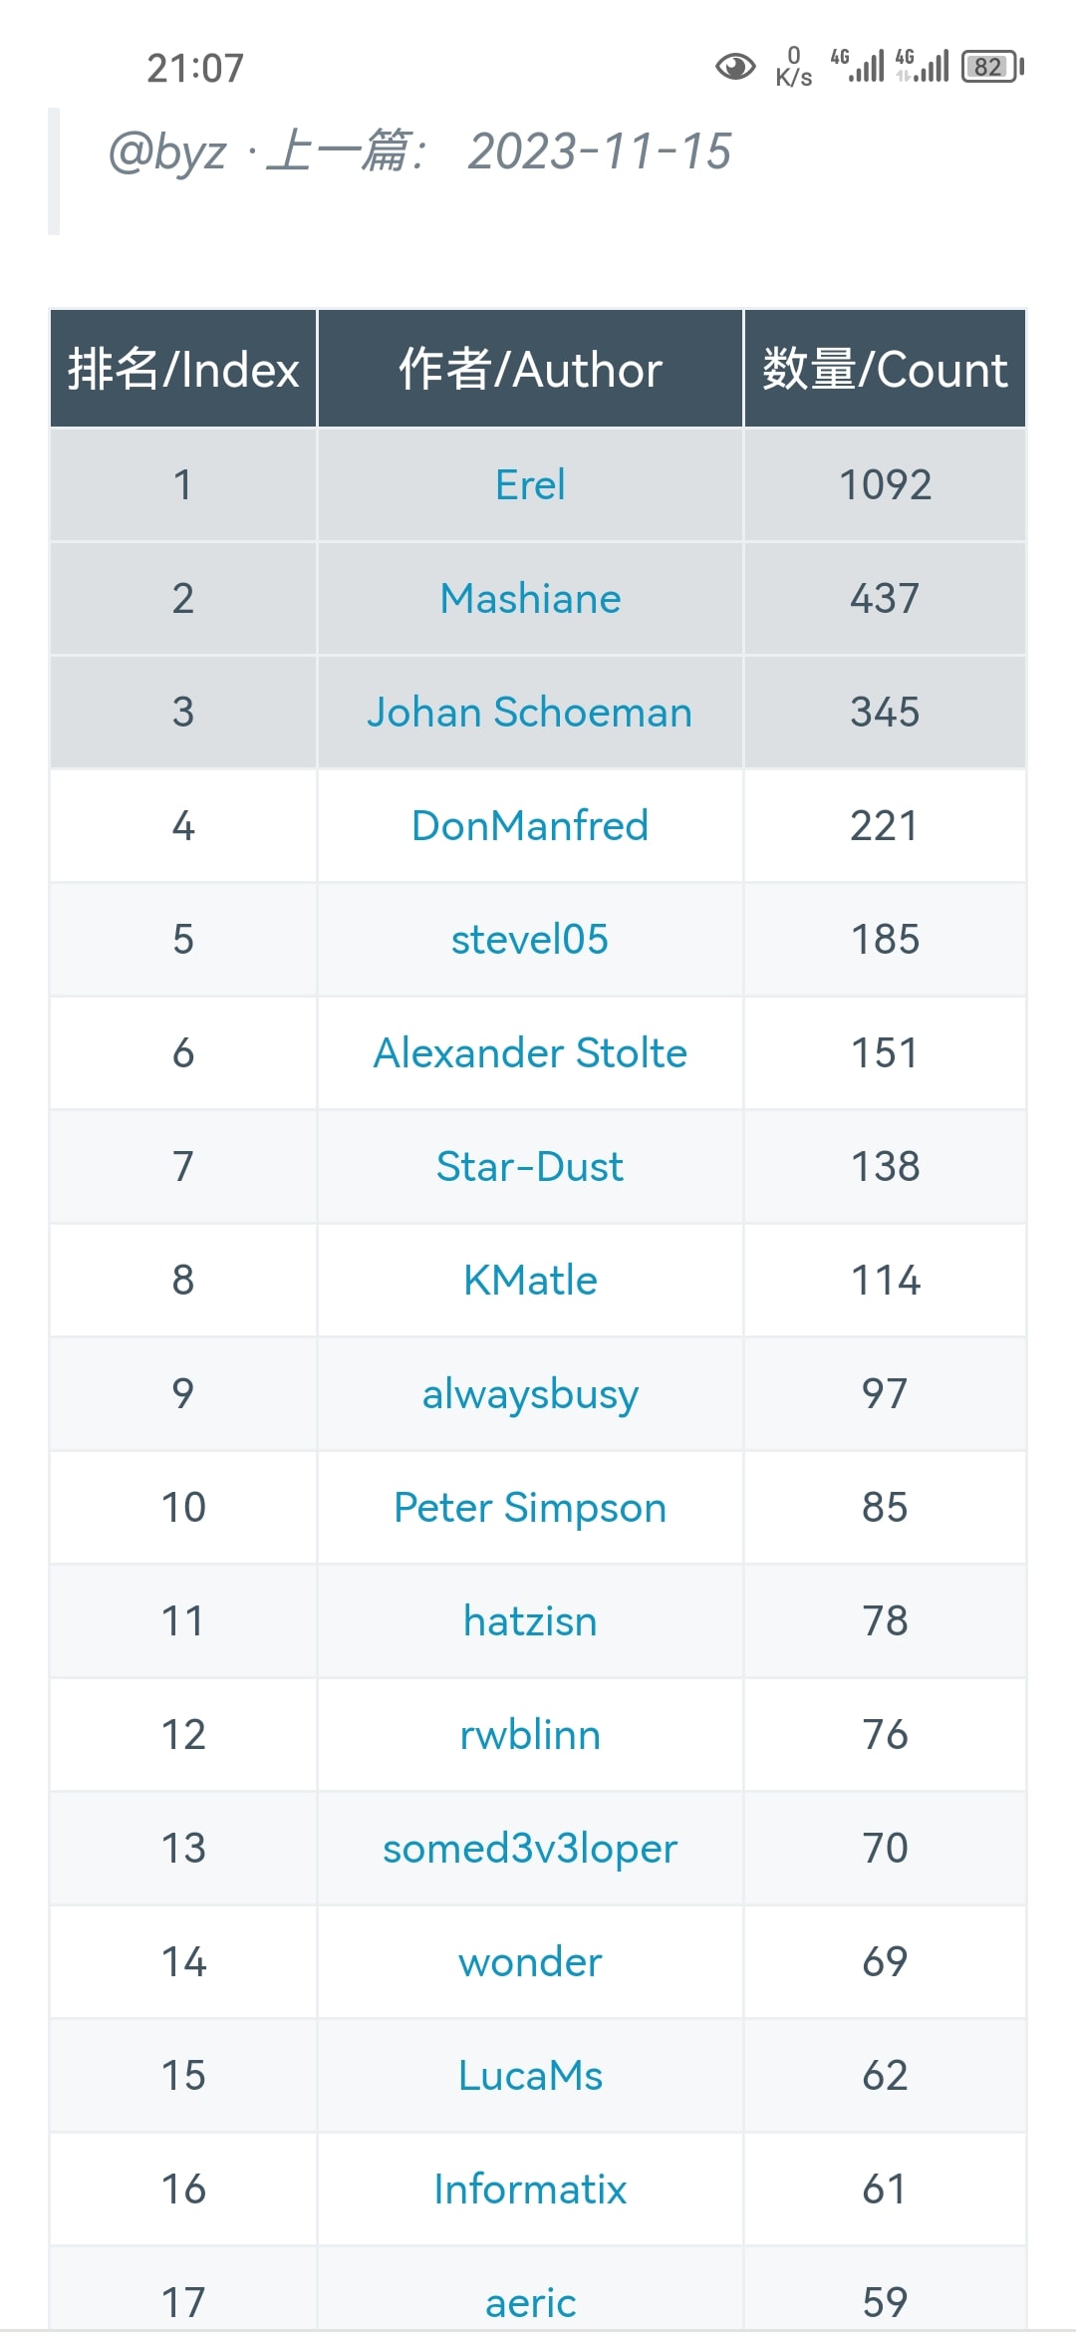Click the 作者/Author column header
Viewport: 1076px width, 2332px height.
click(x=530, y=370)
